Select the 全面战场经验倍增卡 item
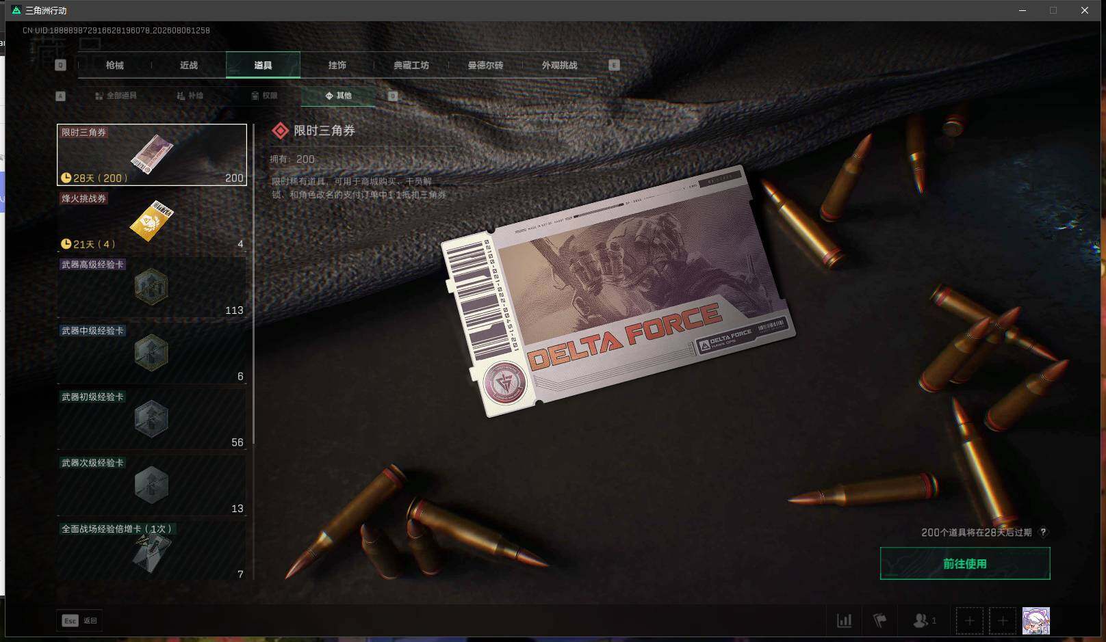 point(152,551)
